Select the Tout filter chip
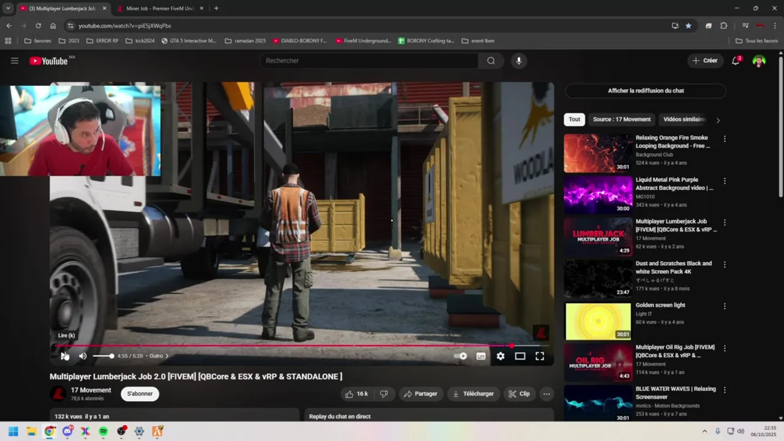Viewport: 784px width, 441px height. click(575, 119)
